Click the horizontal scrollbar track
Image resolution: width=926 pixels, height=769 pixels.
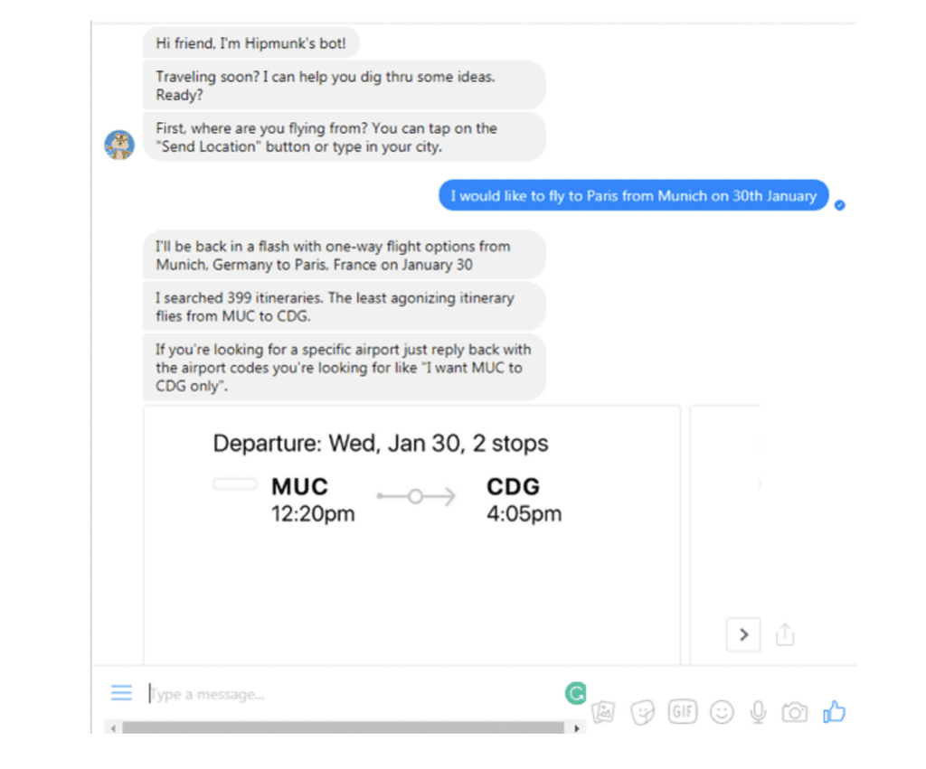point(343,727)
